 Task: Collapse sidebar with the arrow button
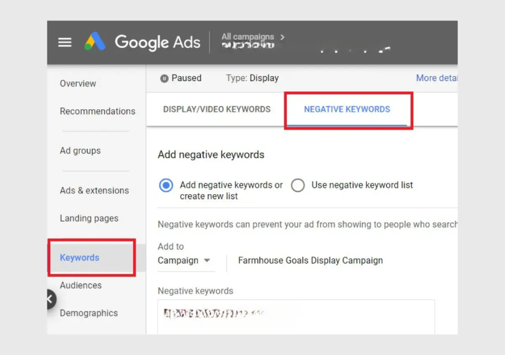[51, 299]
